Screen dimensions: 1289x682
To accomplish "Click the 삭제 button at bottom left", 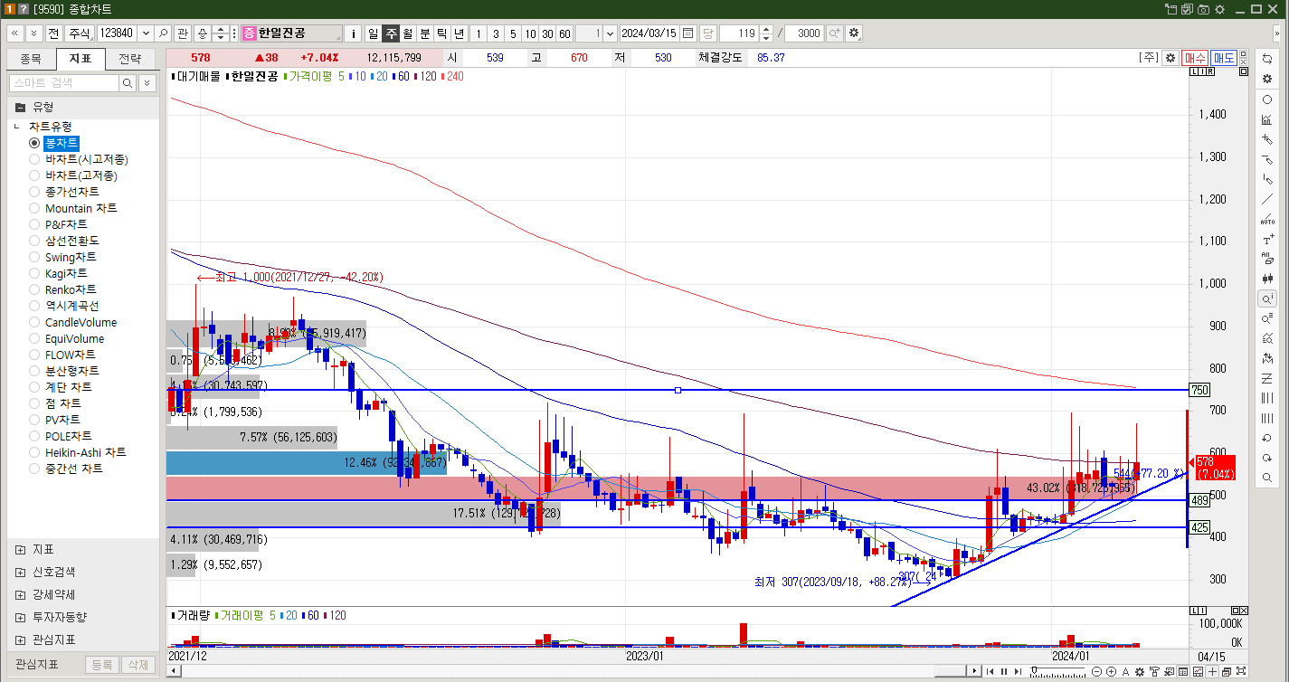I will coord(137,665).
